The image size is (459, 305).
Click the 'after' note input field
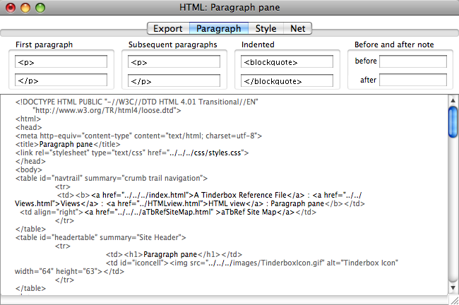(x=413, y=80)
